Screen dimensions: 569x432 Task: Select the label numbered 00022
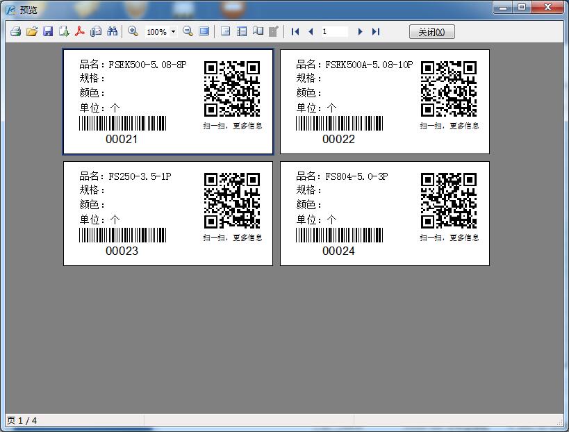pyautogui.click(x=385, y=102)
